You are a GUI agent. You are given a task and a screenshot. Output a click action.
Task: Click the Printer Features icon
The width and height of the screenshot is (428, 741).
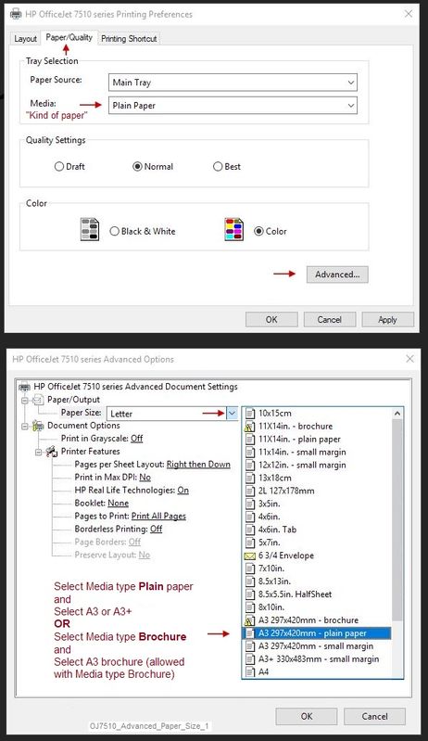(52, 452)
